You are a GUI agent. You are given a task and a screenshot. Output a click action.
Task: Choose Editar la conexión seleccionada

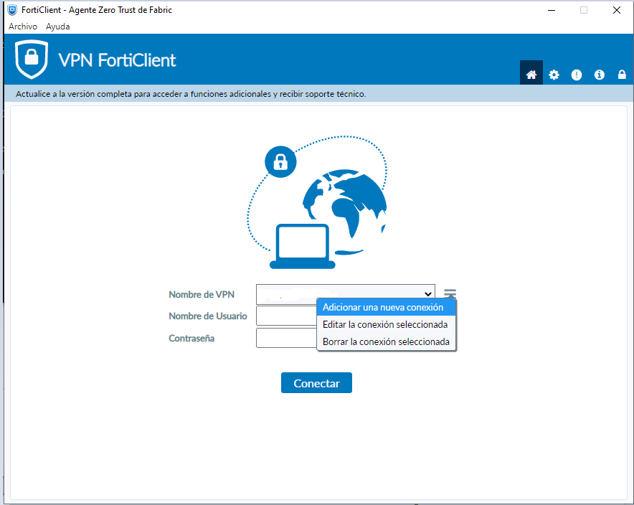(x=386, y=324)
